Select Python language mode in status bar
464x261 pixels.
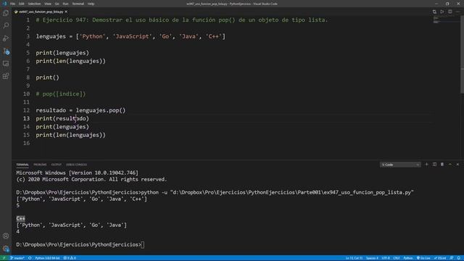(x=407, y=258)
